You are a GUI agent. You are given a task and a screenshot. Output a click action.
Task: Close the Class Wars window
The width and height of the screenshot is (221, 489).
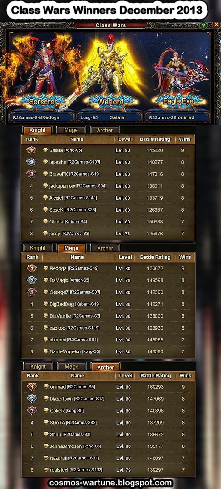tap(216, 25)
